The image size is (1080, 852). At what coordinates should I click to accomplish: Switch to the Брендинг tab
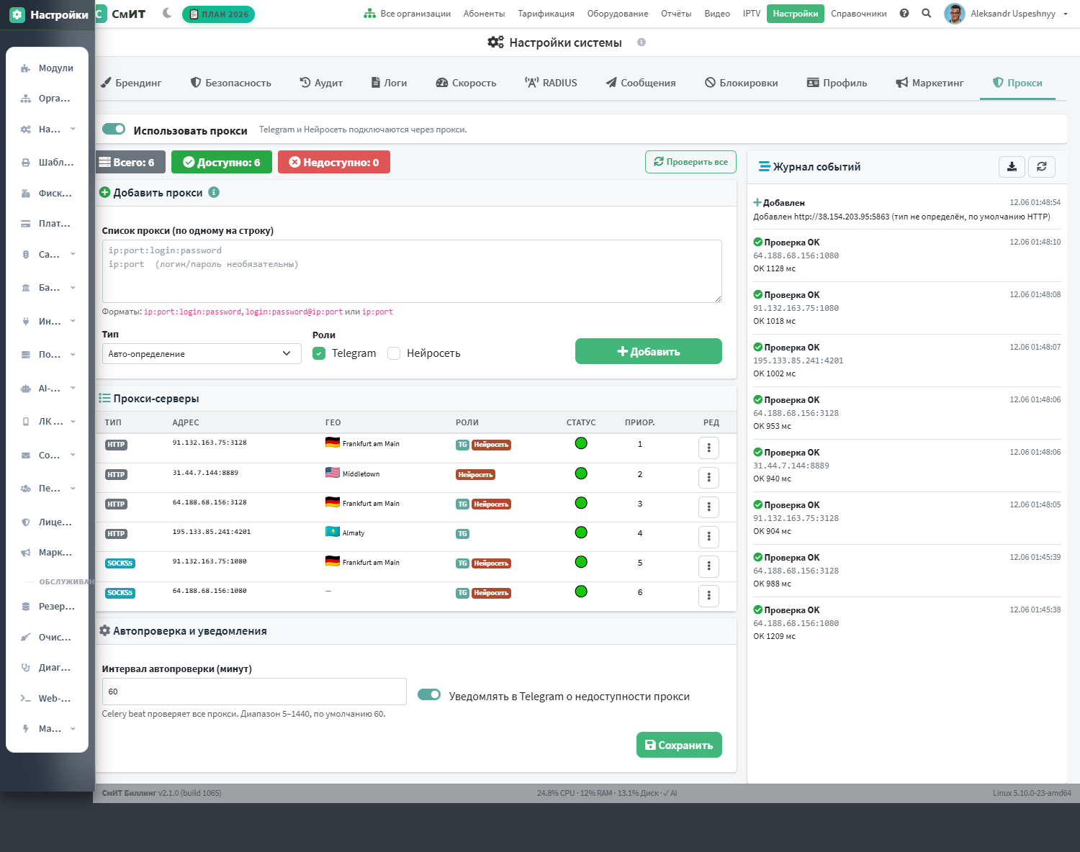(131, 83)
